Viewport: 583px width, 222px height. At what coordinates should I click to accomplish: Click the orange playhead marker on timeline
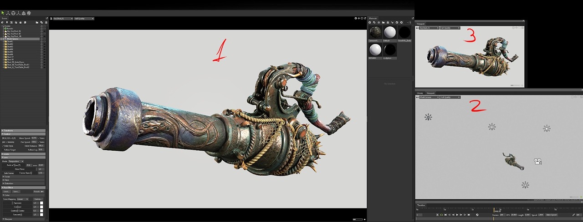tap(494, 211)
